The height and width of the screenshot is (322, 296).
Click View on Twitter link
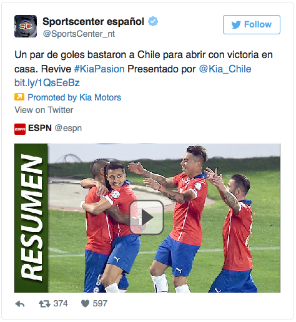point(44,110)
